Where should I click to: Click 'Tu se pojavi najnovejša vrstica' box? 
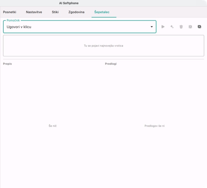click(103, 46)
